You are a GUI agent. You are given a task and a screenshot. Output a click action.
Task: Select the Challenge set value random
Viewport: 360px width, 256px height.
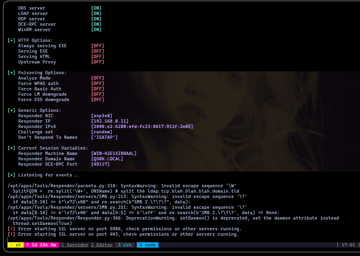[102, 132]
